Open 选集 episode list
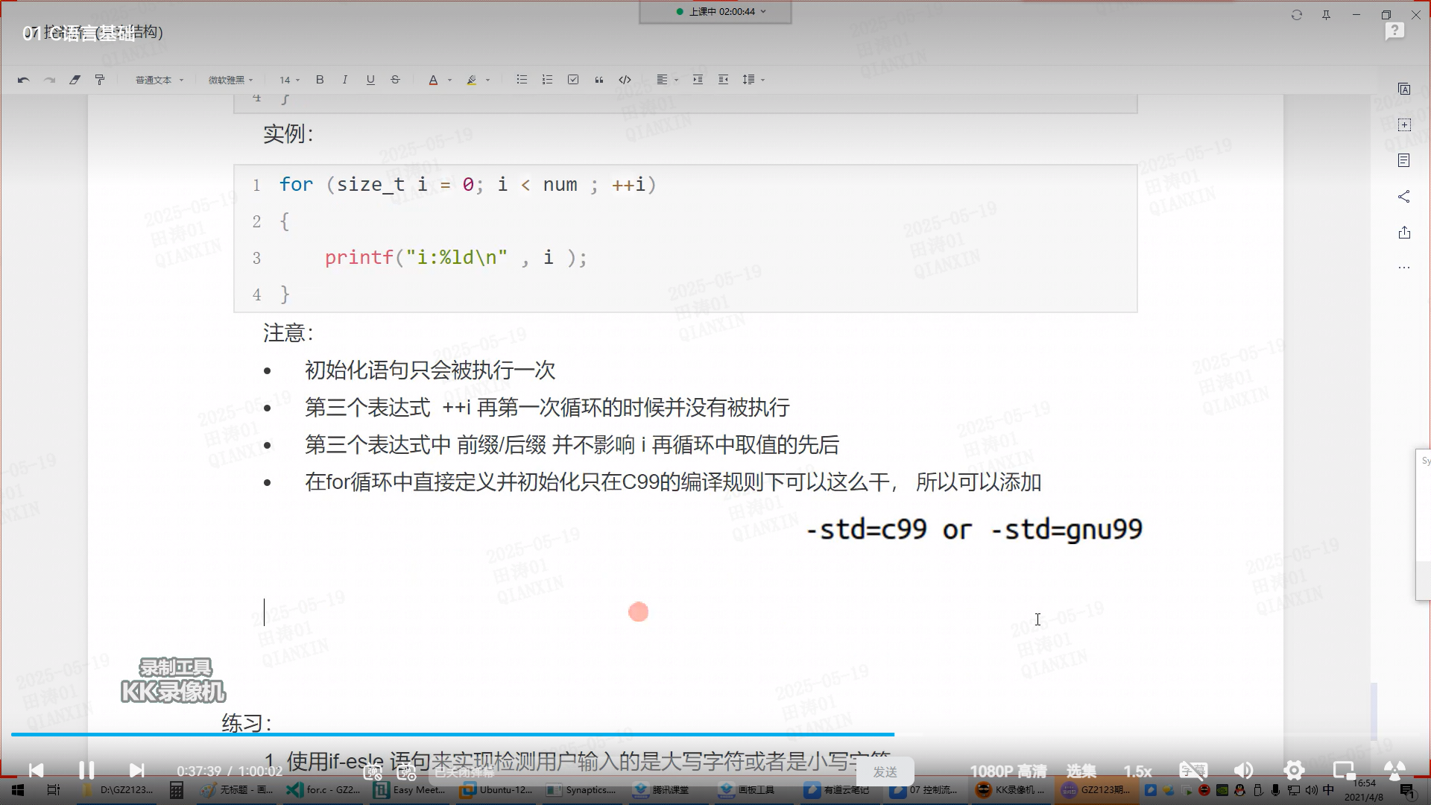1431x805 pixels. [1081, 771]
